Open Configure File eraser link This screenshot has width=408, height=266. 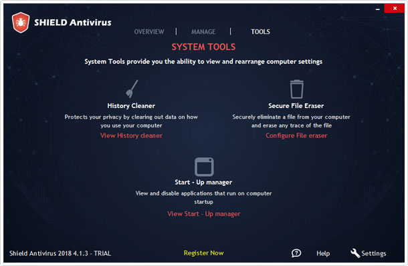click(x=296, y=135)
